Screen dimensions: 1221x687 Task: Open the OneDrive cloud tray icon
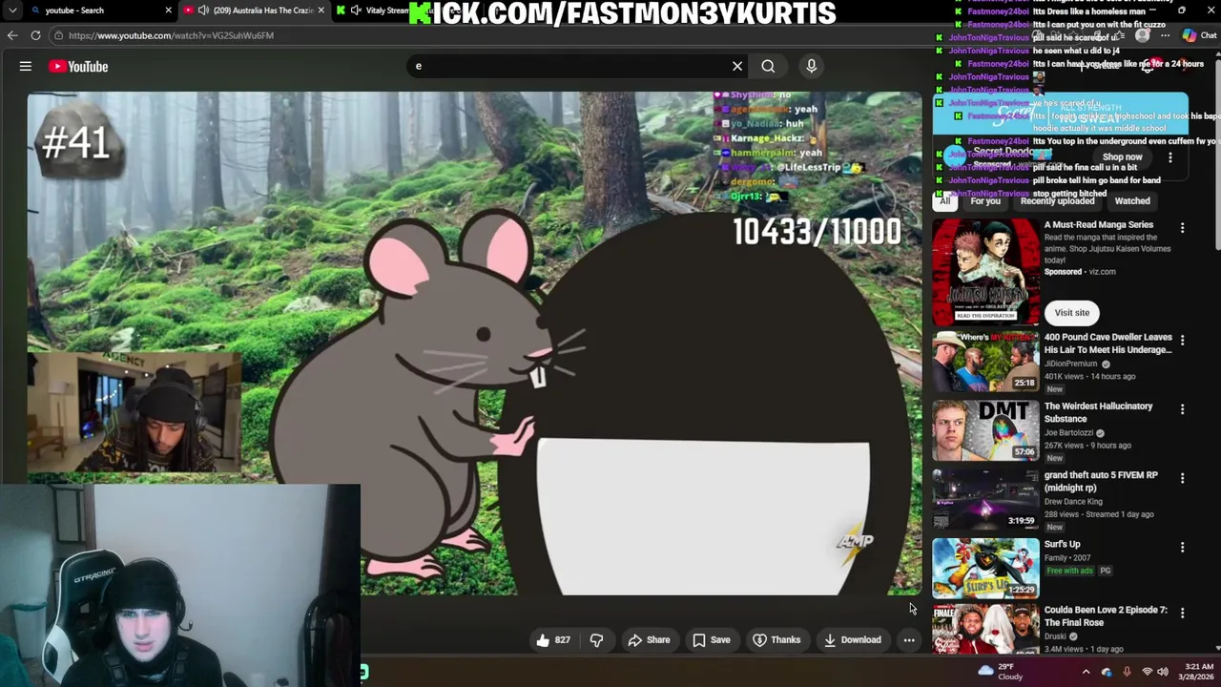coord(1107,672)
